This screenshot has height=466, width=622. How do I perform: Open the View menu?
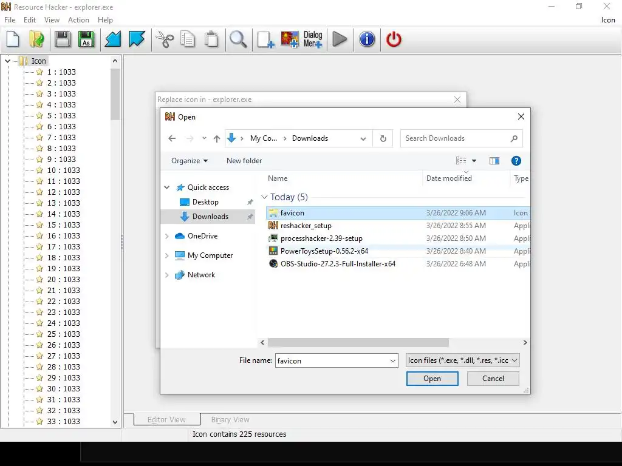tap(52, 20)
